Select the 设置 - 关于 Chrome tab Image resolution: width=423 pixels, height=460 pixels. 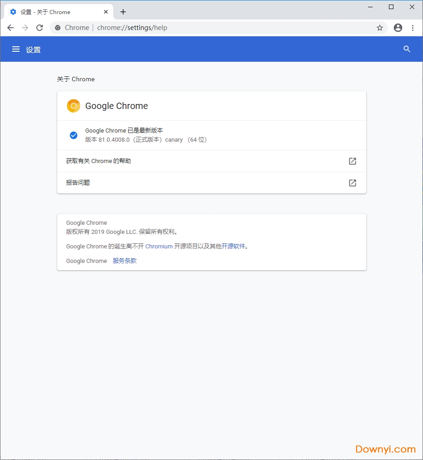coord(55,12)
